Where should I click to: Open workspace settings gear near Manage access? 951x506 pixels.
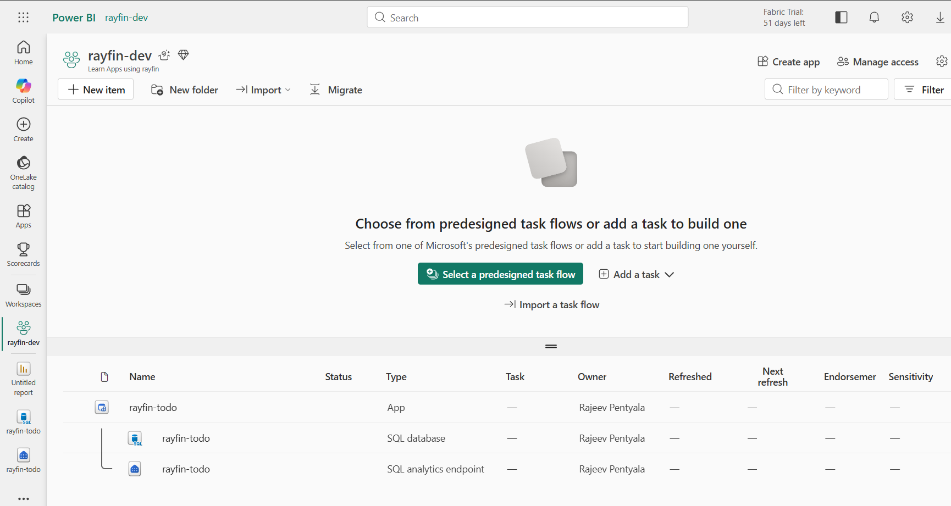(x=942, y=62)
